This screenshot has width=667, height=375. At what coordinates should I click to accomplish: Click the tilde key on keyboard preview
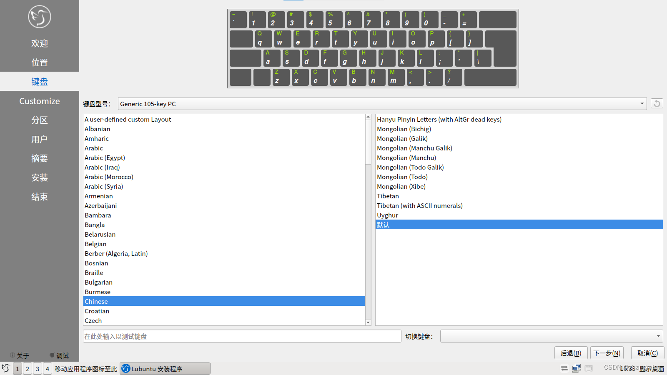pos(238,20)
